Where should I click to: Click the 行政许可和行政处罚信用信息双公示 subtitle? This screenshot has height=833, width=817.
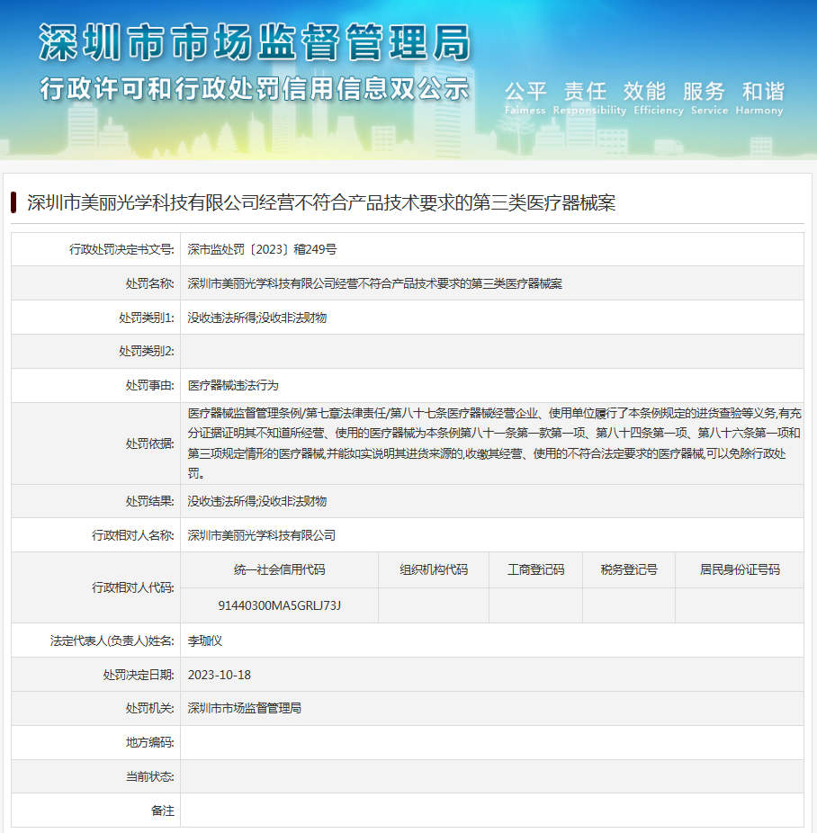(255, 88)
